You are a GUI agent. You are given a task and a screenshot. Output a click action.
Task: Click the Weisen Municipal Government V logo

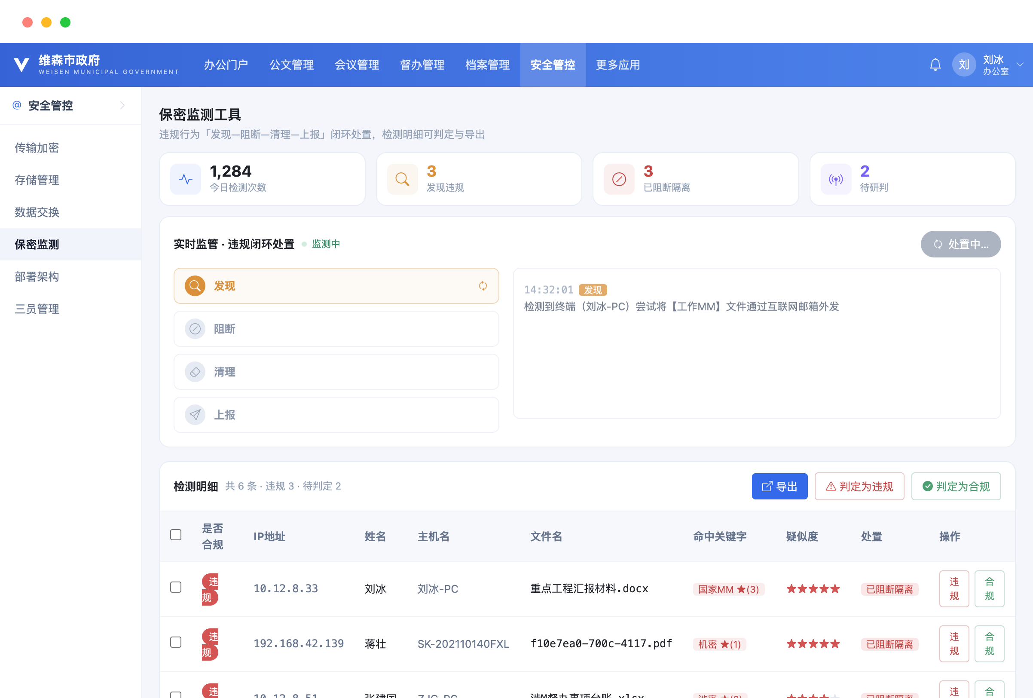pyautogui.click(x=21, y=65)
